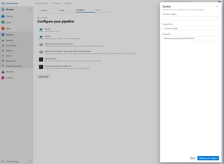Click the Show more button

[x=44, y=77]
